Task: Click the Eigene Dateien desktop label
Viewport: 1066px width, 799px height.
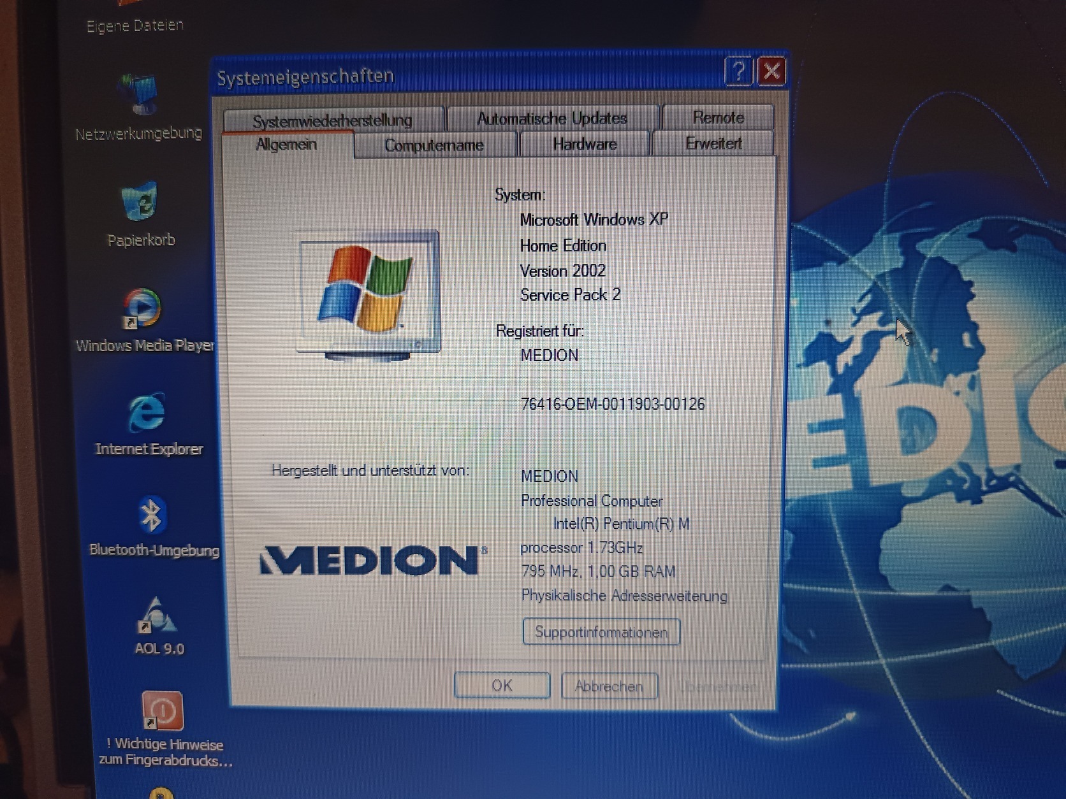Action: 135,25
